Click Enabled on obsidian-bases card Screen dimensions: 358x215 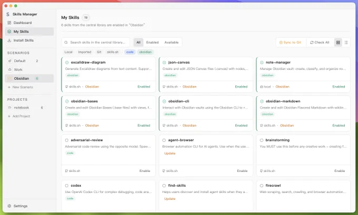[x=144, y=125]
